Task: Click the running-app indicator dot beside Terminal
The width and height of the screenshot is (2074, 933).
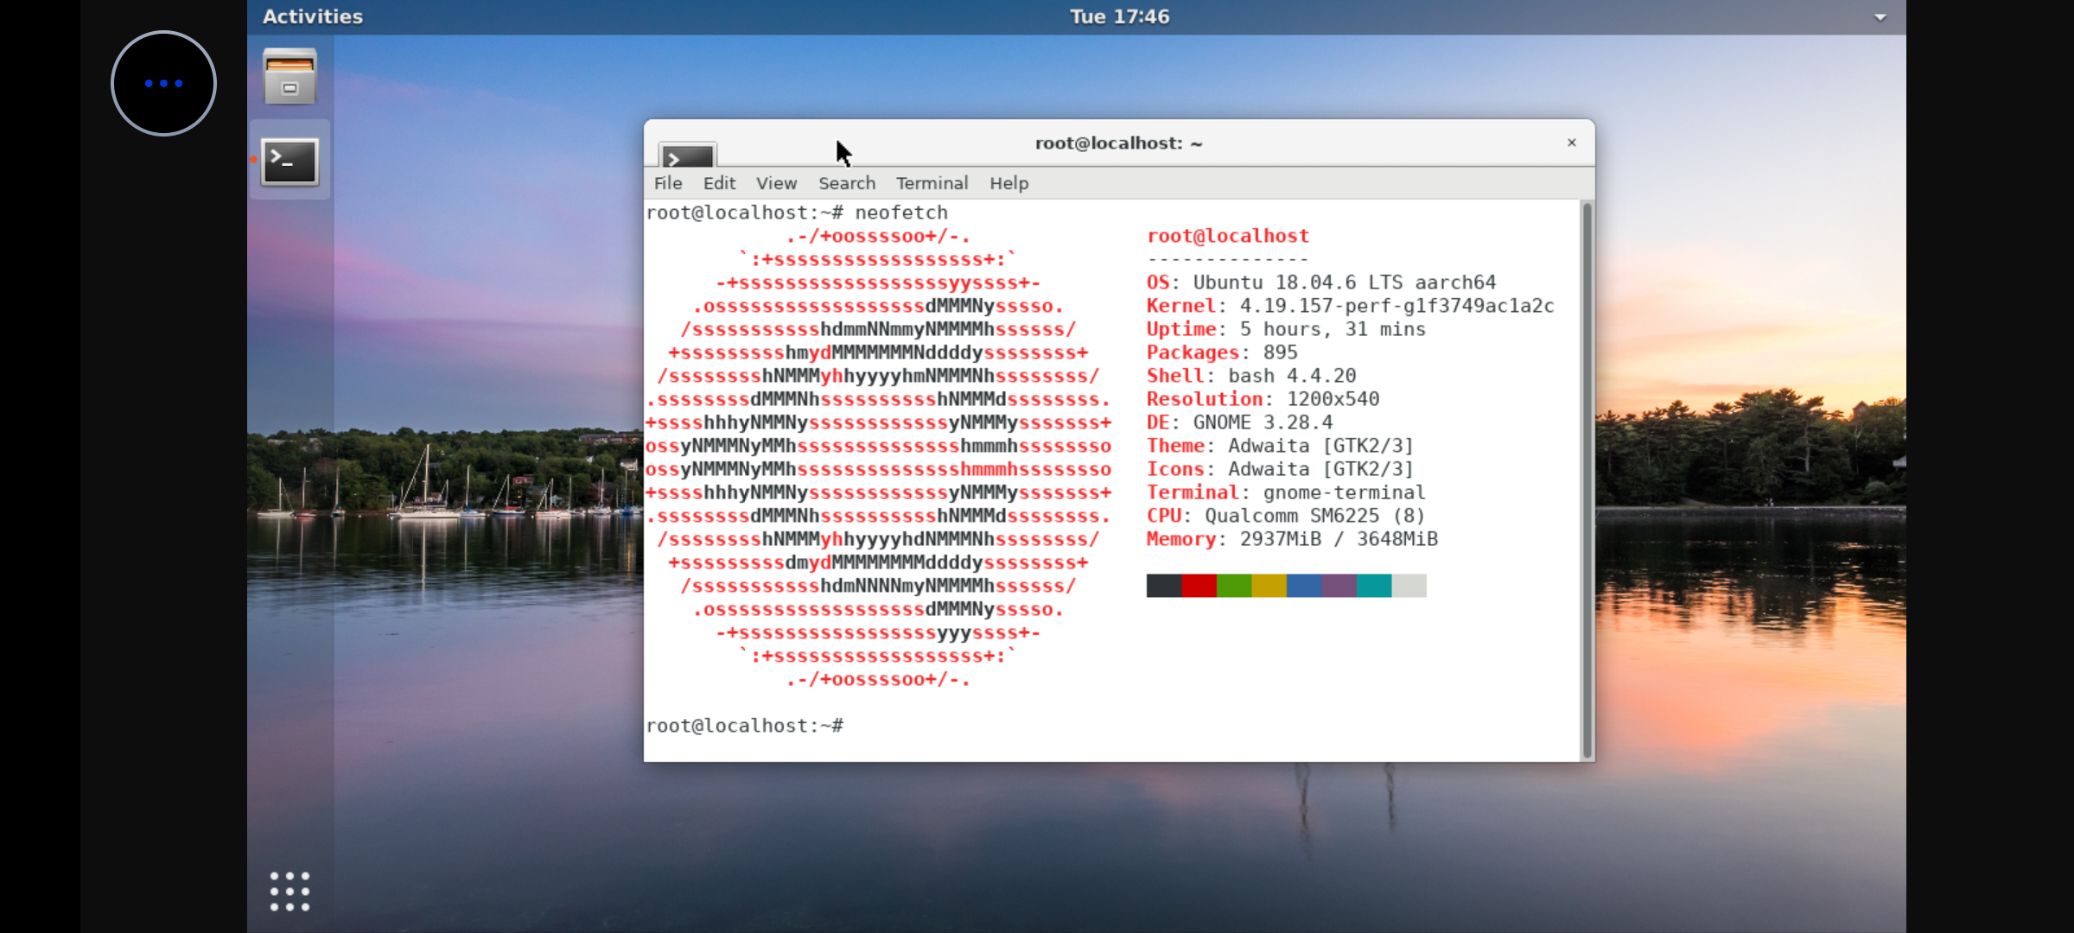Action: coord(253,160)
